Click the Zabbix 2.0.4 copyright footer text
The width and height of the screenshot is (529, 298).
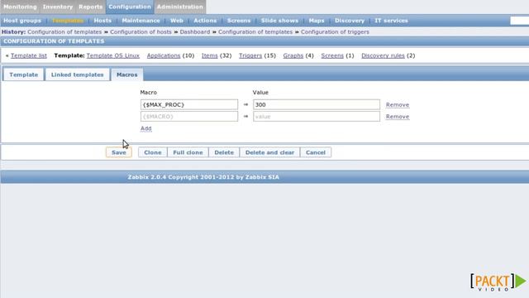[203, 177]
